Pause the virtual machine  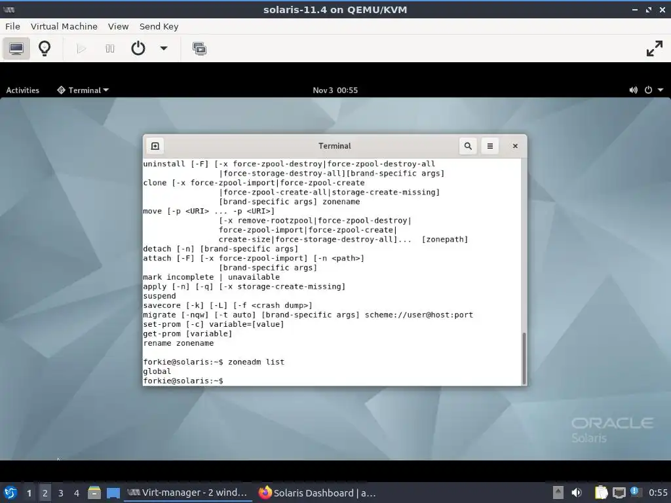coord(110,48)
